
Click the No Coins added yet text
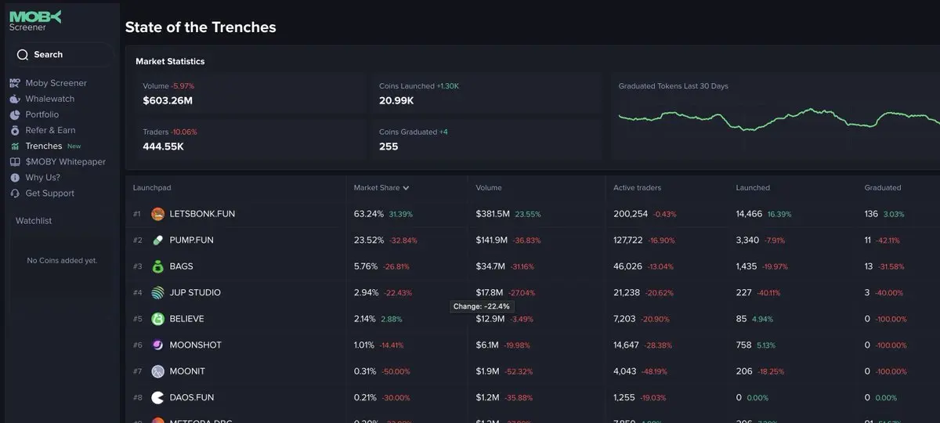click(x=62, y=260)
